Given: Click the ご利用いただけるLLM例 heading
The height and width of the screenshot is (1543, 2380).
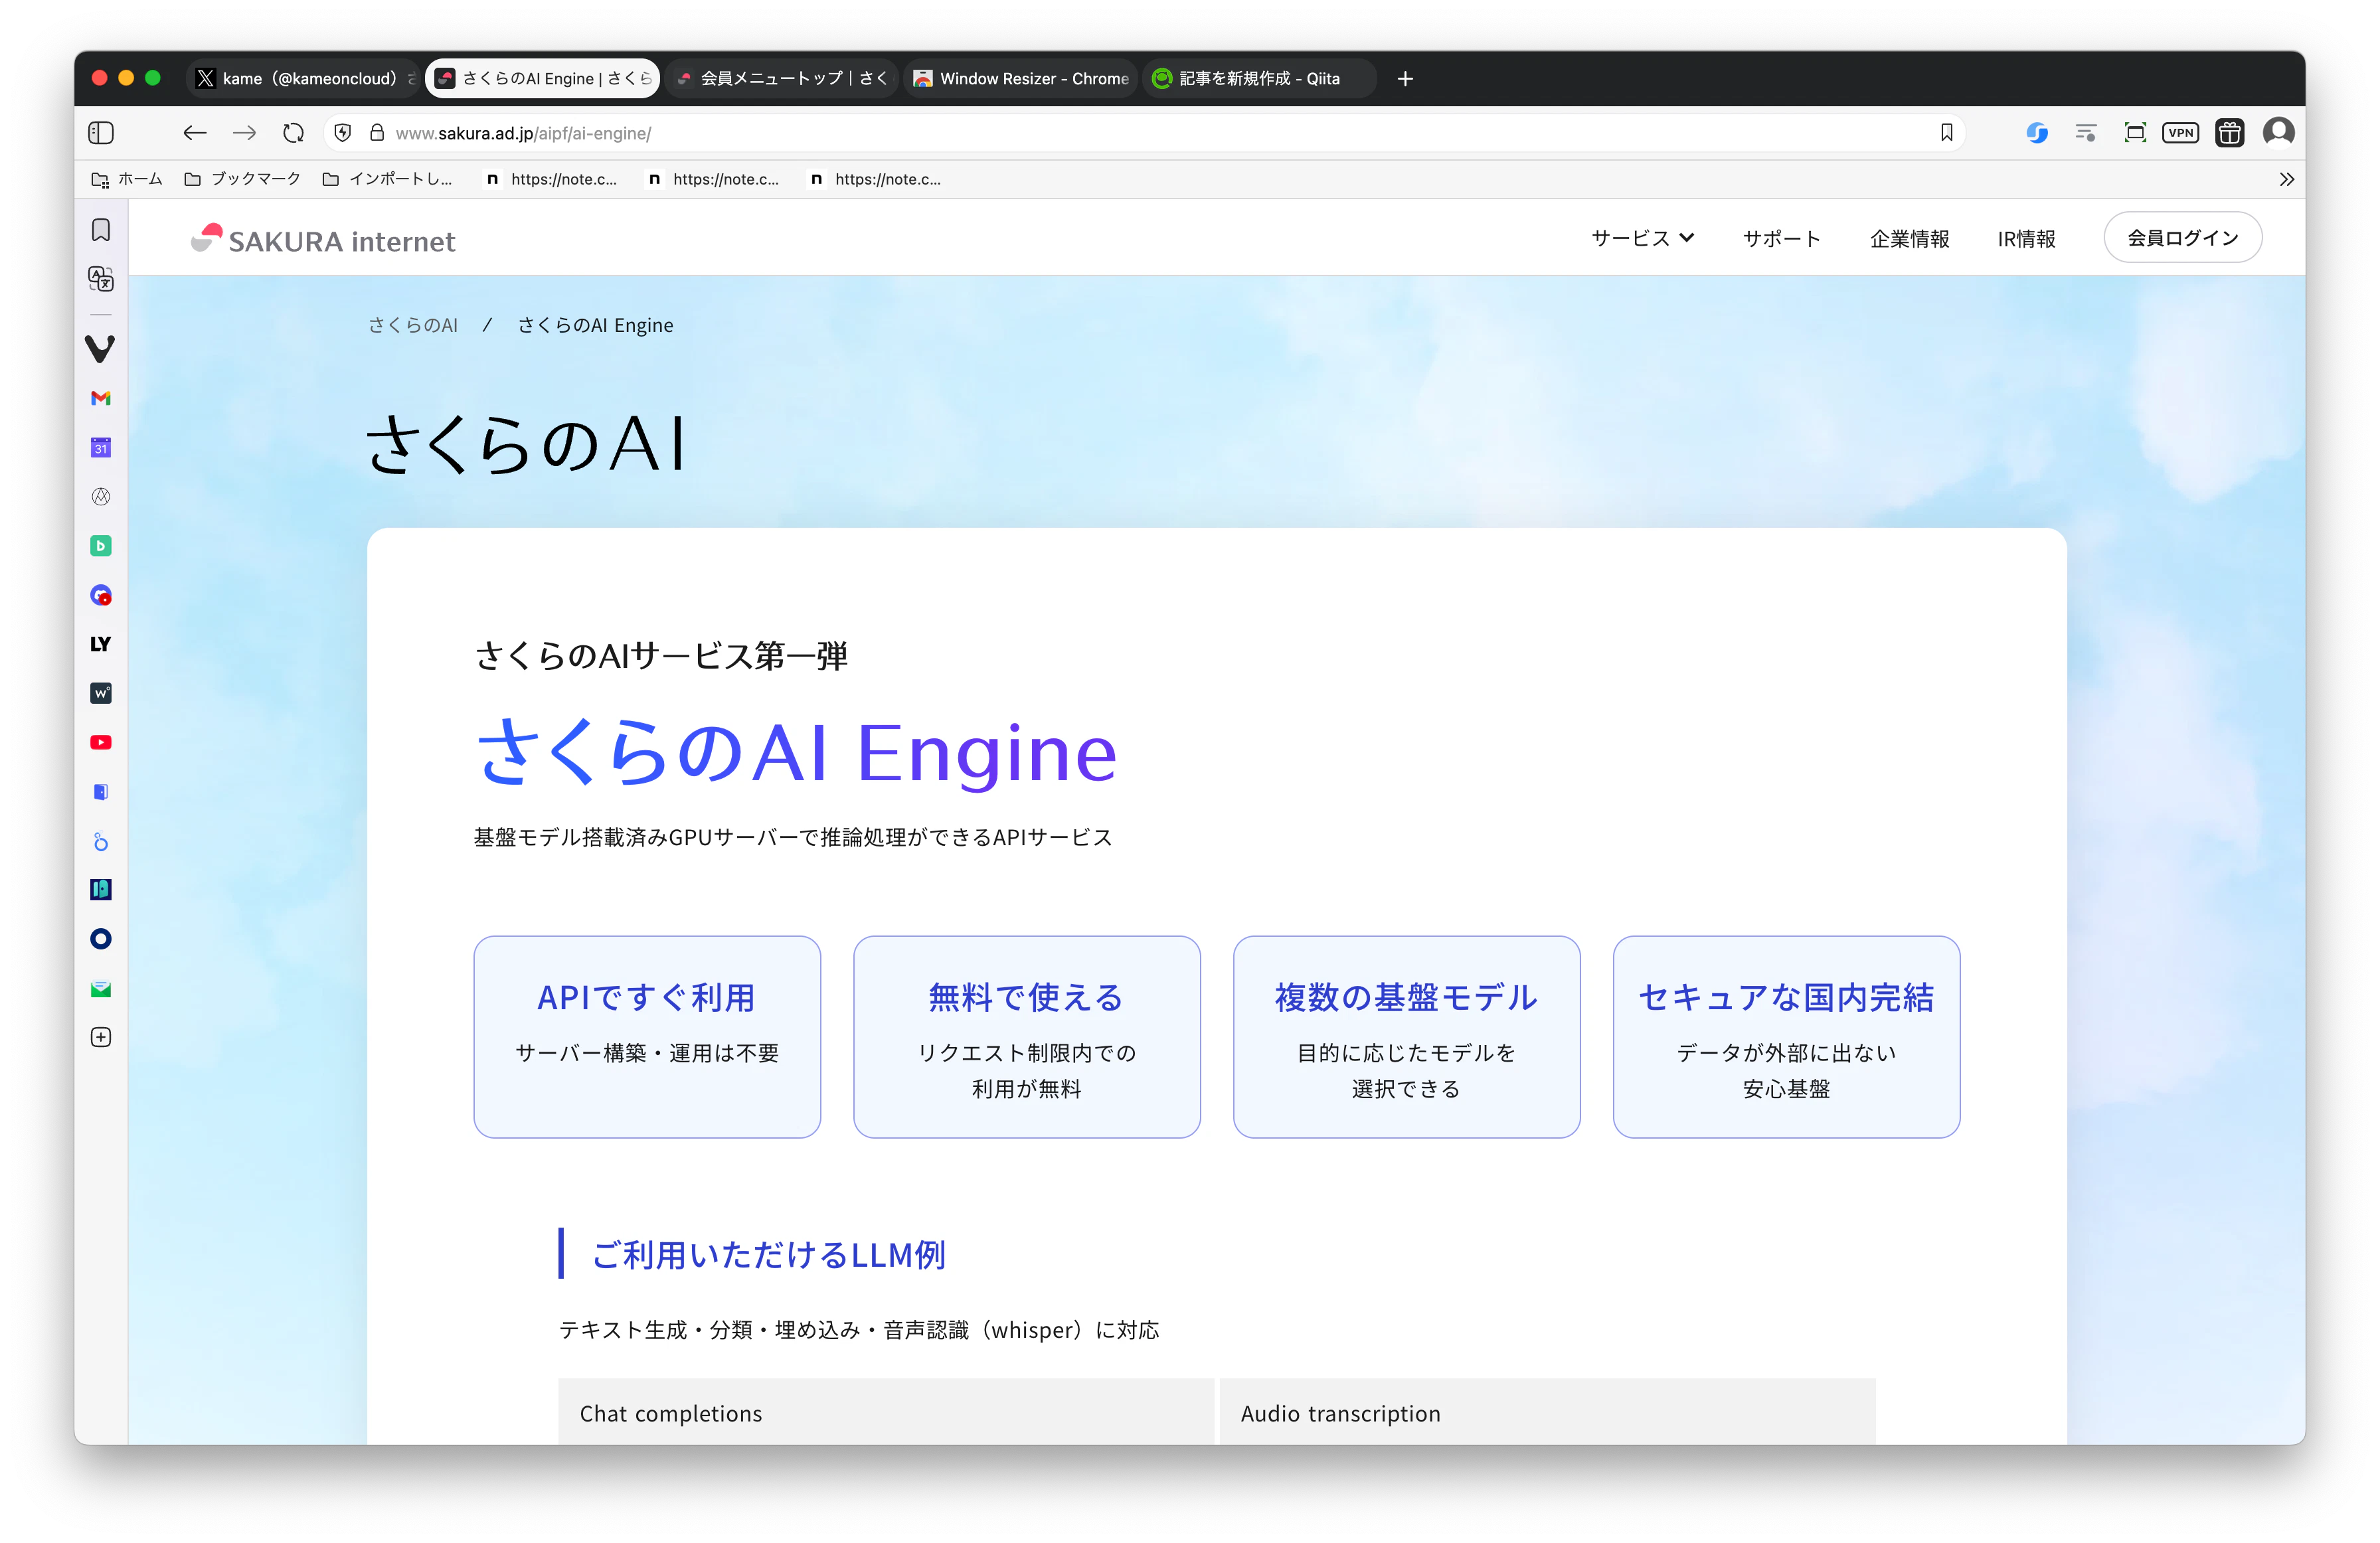Looking at the screenshot, I should 769,1254.
